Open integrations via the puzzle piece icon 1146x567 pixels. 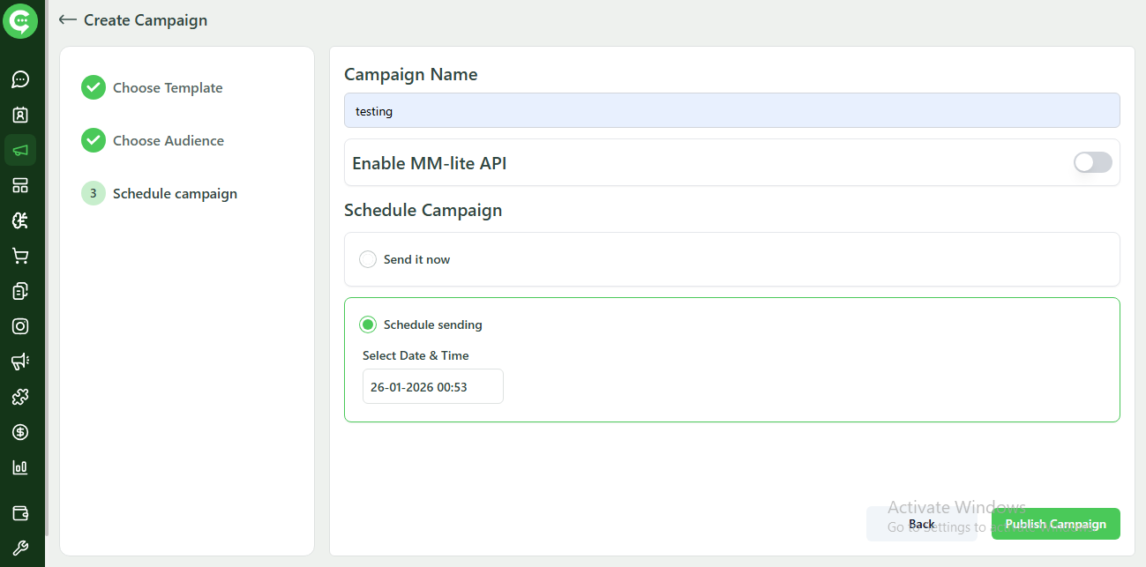[x=20, y=396]
